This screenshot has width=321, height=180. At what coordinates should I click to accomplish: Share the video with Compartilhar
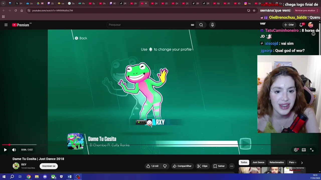click(x=182, y=166)
